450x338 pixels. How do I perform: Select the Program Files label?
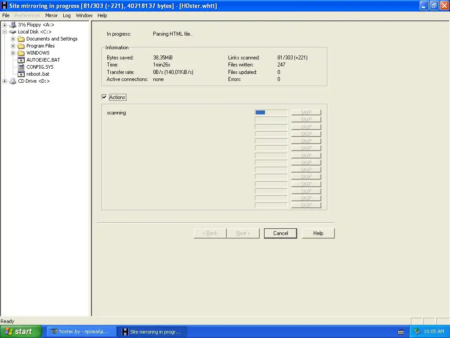(40, 46)
